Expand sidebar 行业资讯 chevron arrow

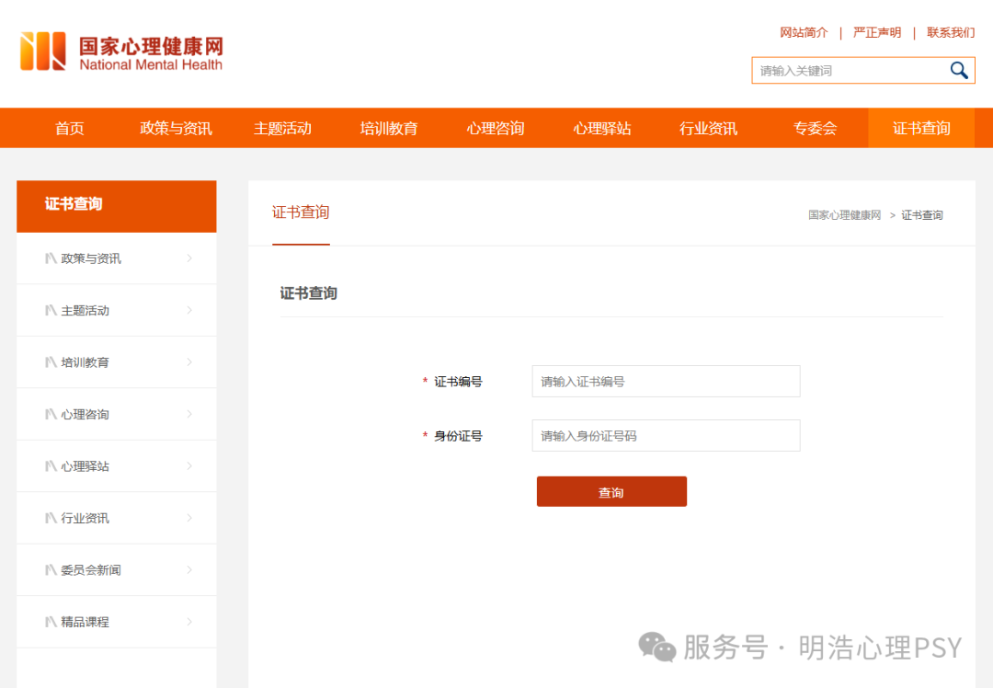(x=189, y=519)
